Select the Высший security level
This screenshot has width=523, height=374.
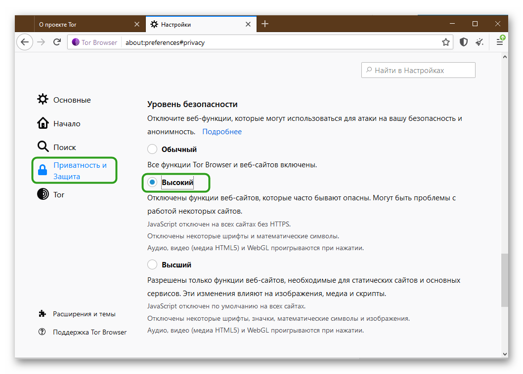[153, 264]
